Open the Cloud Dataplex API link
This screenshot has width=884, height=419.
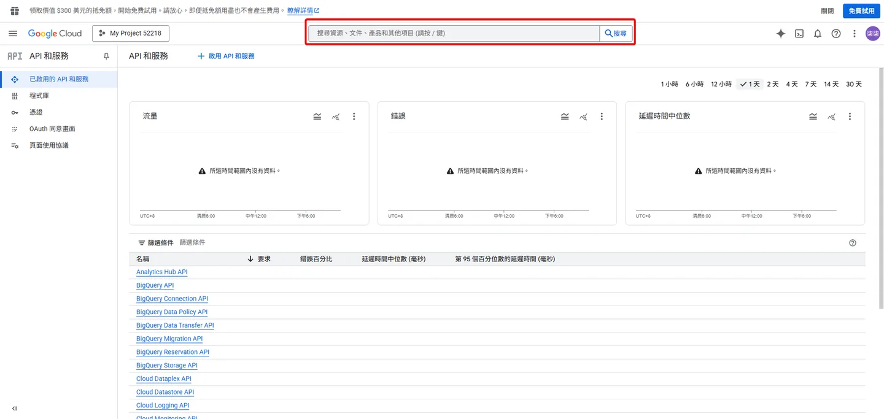click(x=164, y=379)
